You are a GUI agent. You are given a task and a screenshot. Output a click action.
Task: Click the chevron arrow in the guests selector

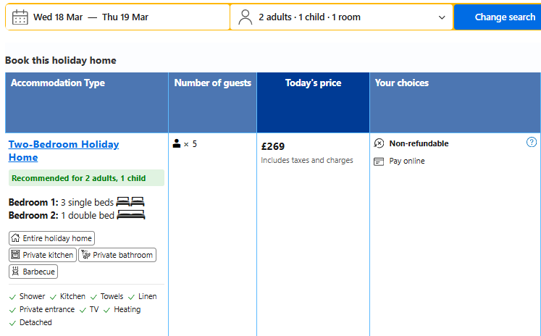click(x=442, y=17)
